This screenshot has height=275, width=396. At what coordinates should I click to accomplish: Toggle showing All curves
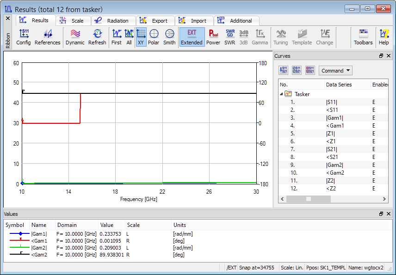tap(129, 37)
